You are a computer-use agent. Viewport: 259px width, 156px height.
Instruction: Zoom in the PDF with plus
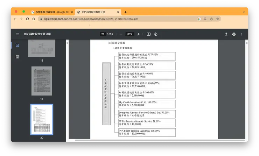pos(138,34)
